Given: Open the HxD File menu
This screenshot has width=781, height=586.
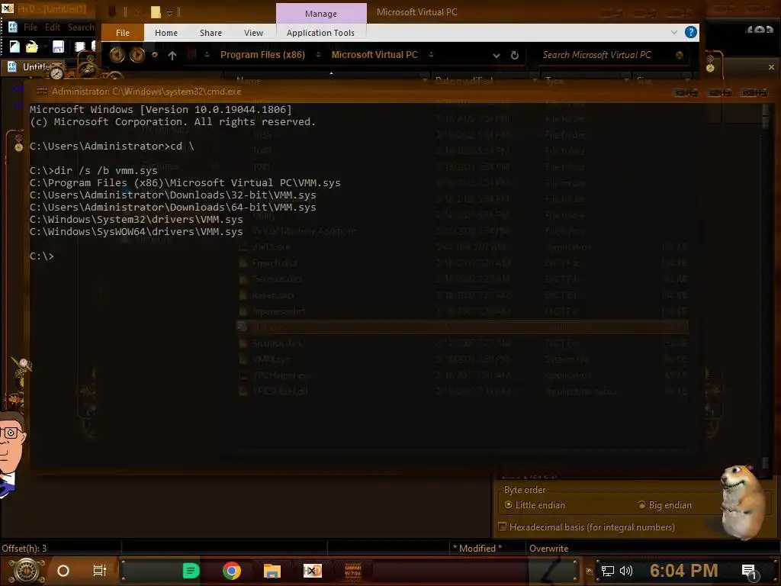Looking at the screenshot, I should point(31,27).
